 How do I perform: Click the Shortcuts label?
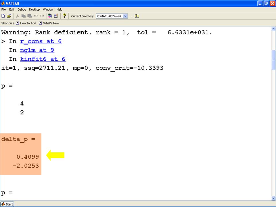8,23
